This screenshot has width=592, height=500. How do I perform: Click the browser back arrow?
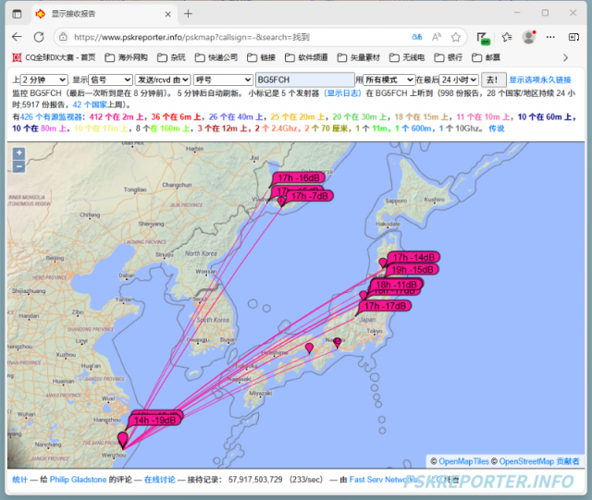(x=17, y=37)
